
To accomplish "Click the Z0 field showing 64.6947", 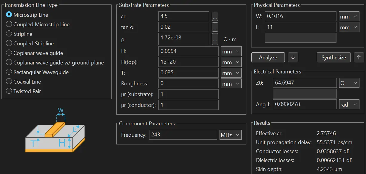I will click(305, 83).
